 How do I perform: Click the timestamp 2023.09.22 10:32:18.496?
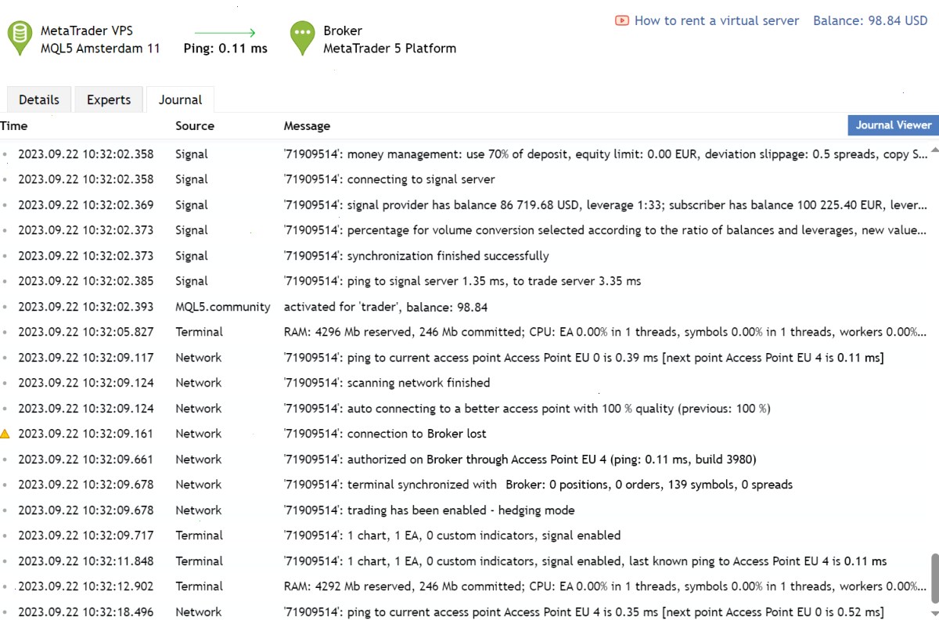(86, 612)
